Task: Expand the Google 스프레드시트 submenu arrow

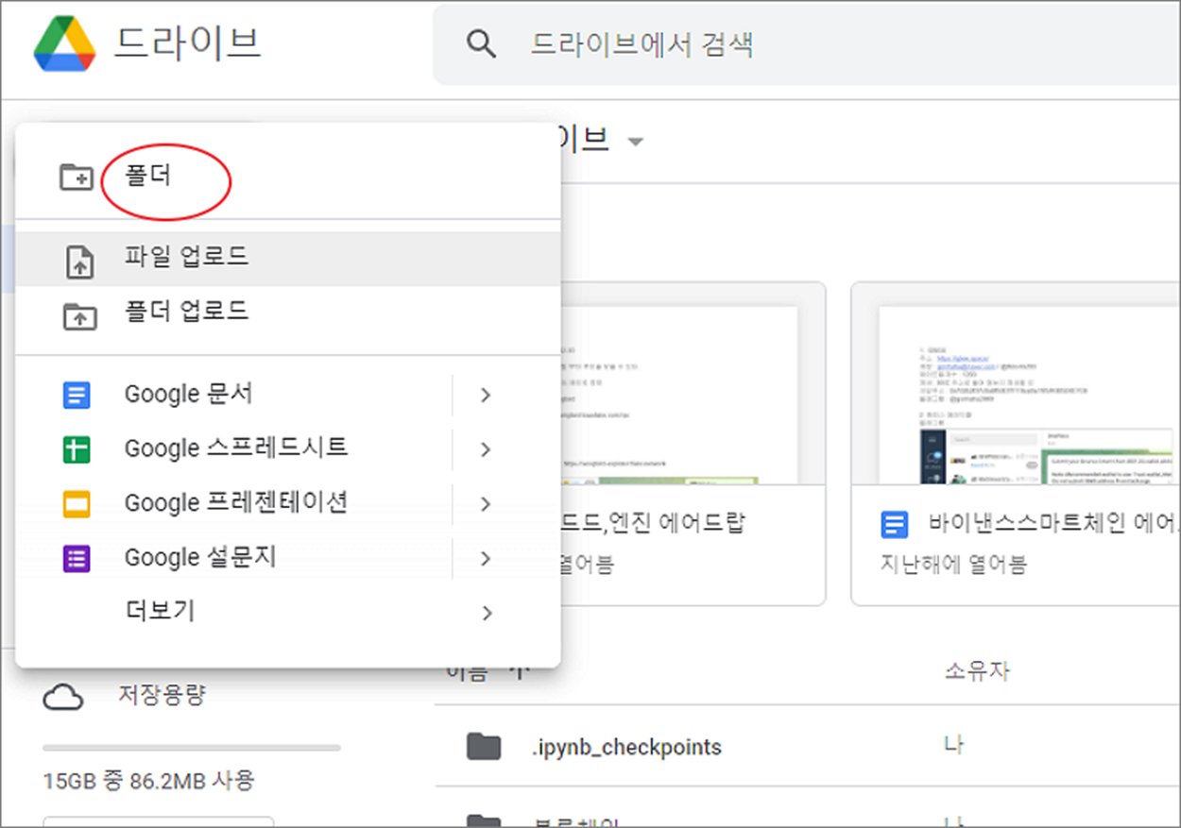Action: pos(486,449)
